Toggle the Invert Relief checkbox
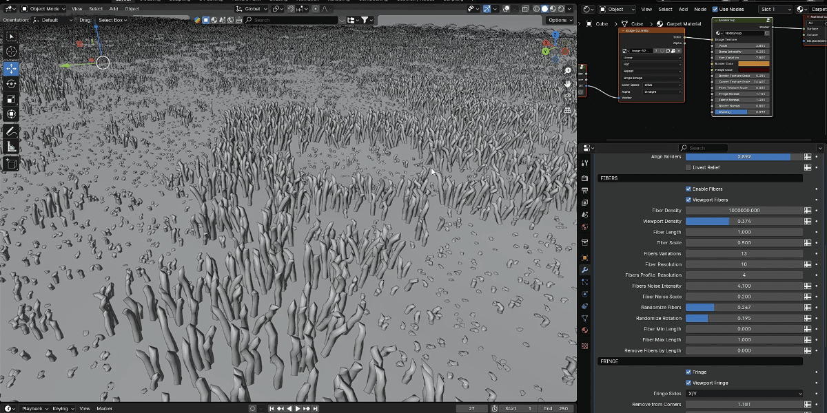Viewport: 827px width, 413px height. [x=688, y=167]
